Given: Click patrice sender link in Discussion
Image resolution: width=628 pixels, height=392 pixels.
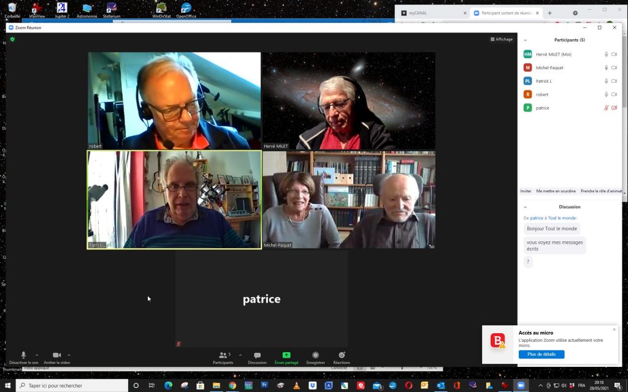Looking at the screenshot, I should coord(537,218).
